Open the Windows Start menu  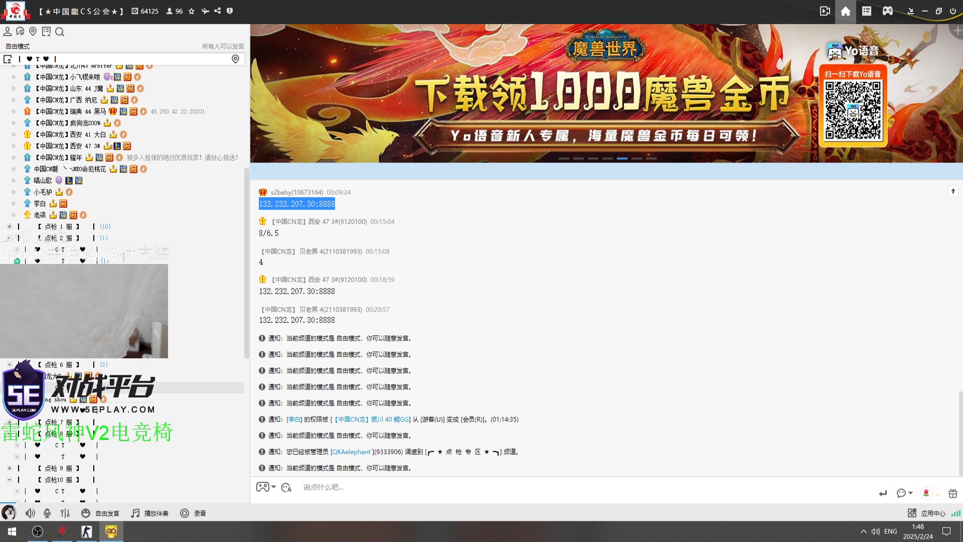(x=12, y=531)
